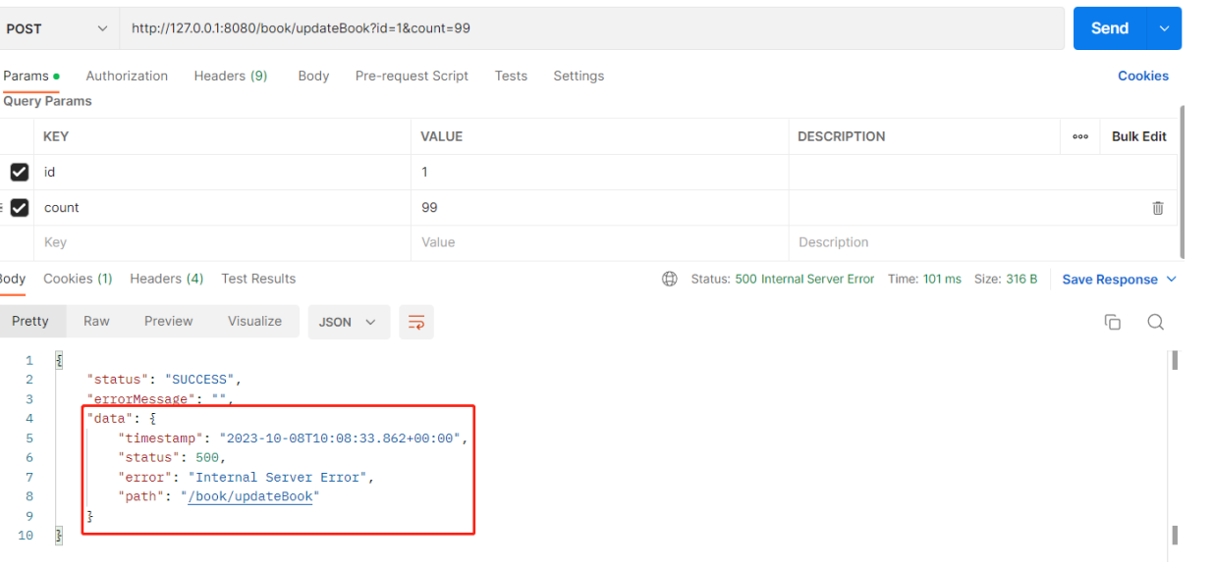Click the Size: 316 B text
The width and height of the screenshot is (1213, 566).
pyautogui.click(x=1006, y=280)
